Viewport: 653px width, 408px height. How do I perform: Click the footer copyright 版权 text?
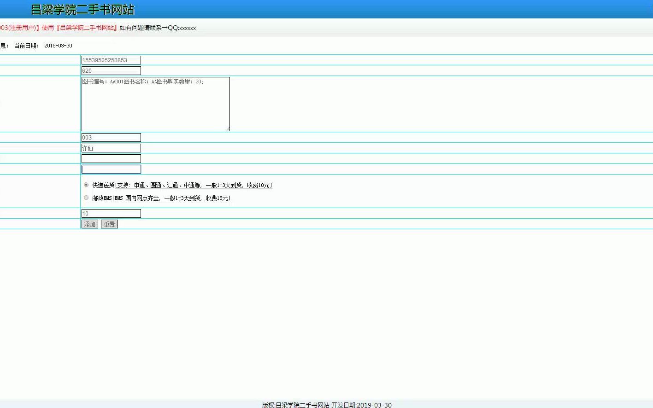[x=326, y=405]
